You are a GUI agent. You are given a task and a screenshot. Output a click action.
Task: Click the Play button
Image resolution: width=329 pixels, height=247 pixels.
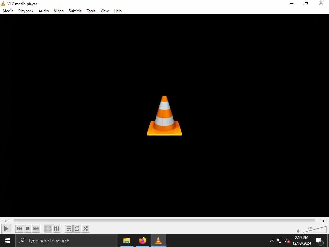tap(6, 229)
